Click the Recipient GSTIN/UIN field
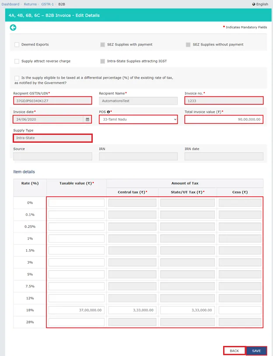Viewport: 273px width, 356px height. 52,101
